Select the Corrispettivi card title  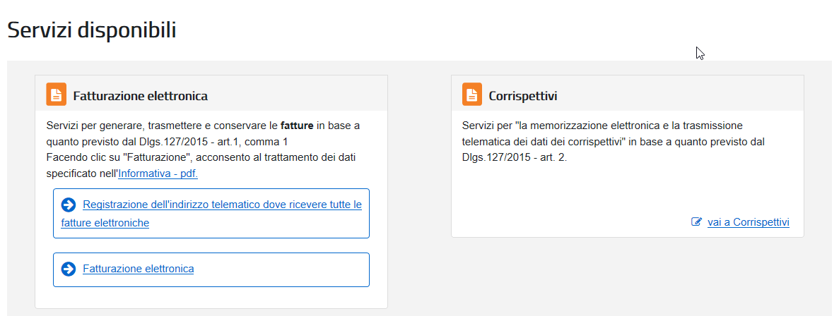(523, 96)
